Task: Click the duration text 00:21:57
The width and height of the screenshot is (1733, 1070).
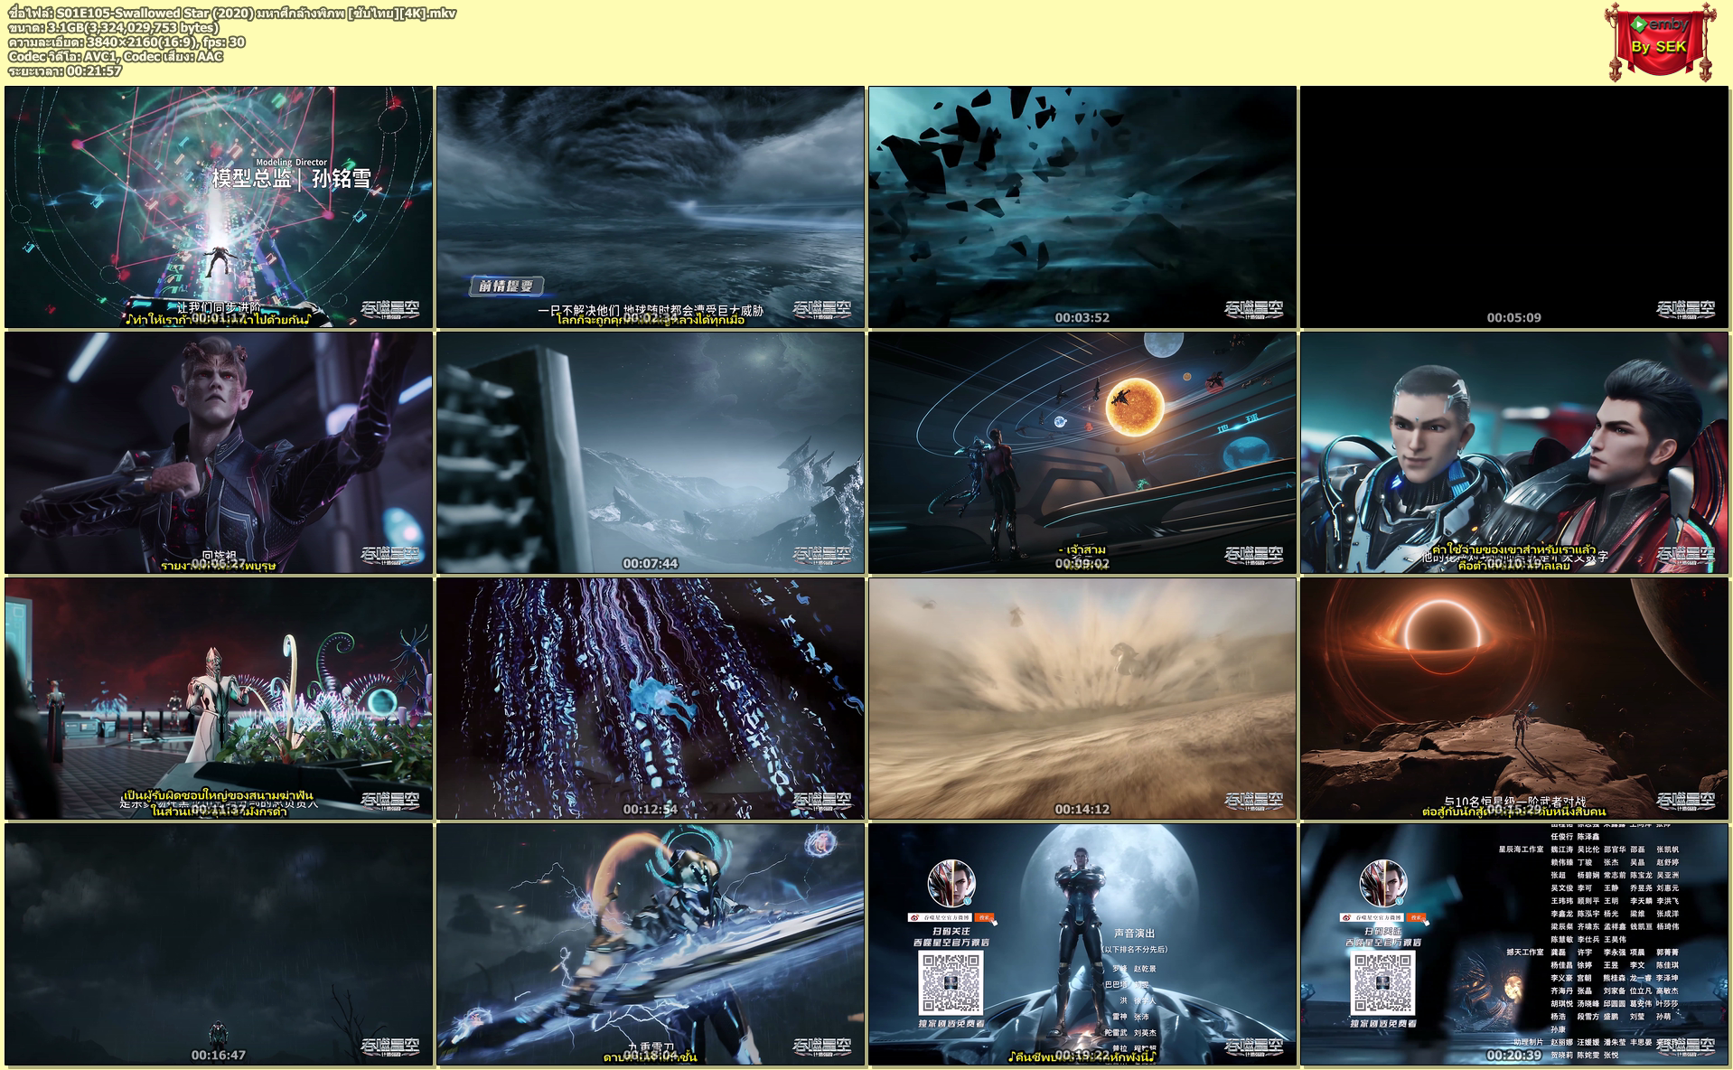Action: pos(65,70)
